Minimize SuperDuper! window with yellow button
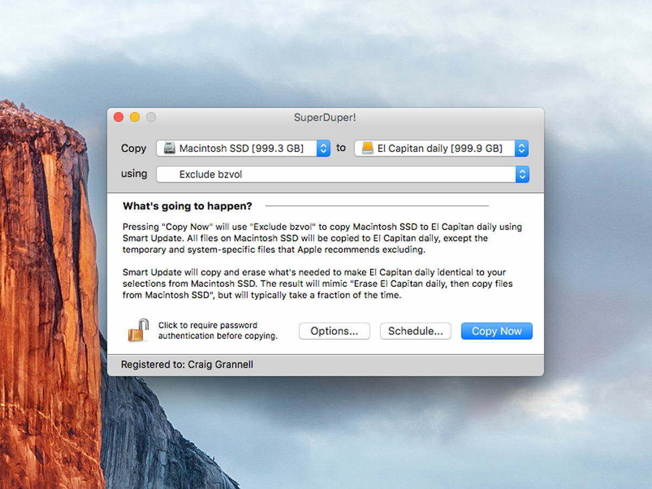This screenshot has width=652, height=489. point(135,117)
